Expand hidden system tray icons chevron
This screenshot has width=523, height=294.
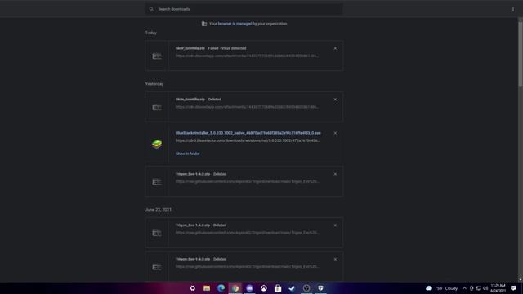coord(464,288)
